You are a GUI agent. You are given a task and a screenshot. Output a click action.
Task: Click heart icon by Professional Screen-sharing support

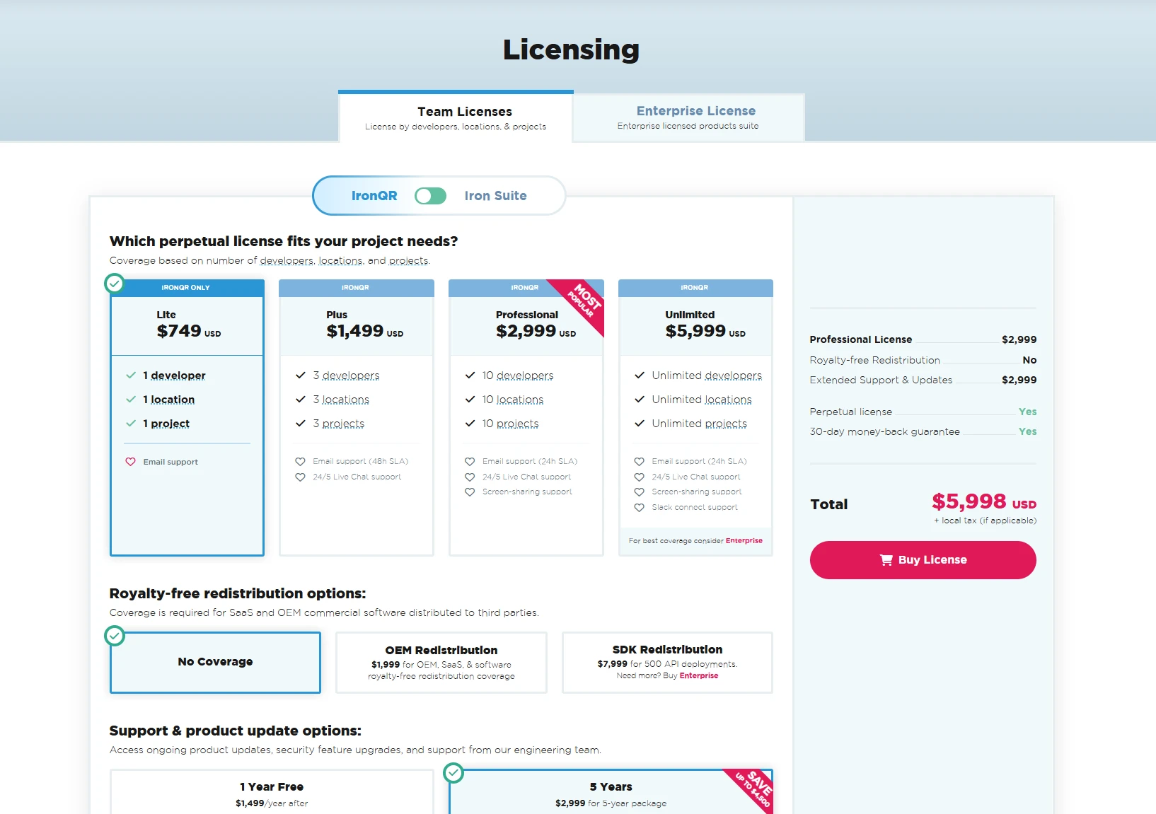[470, 492]
